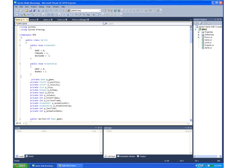Open the 100 % zoom dropdown
Image resolution: width=237 pixels, height=168 pixels.
pyautogui.click(x=24, y=123)
